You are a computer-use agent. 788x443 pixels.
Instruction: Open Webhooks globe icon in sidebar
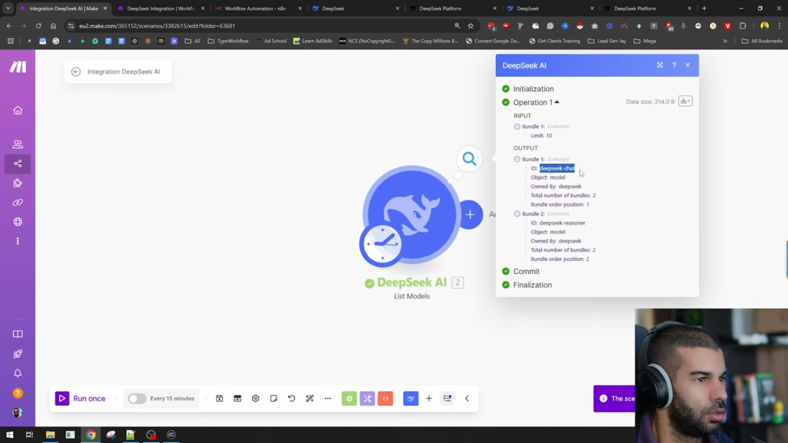(17, 221)
